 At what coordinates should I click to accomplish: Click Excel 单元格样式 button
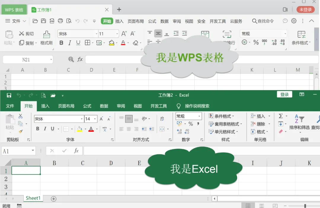223,131
